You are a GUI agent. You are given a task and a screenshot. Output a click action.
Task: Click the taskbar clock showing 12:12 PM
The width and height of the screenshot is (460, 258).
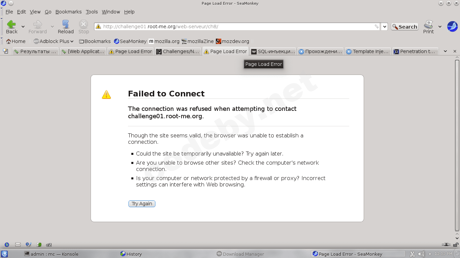point(443,254)
